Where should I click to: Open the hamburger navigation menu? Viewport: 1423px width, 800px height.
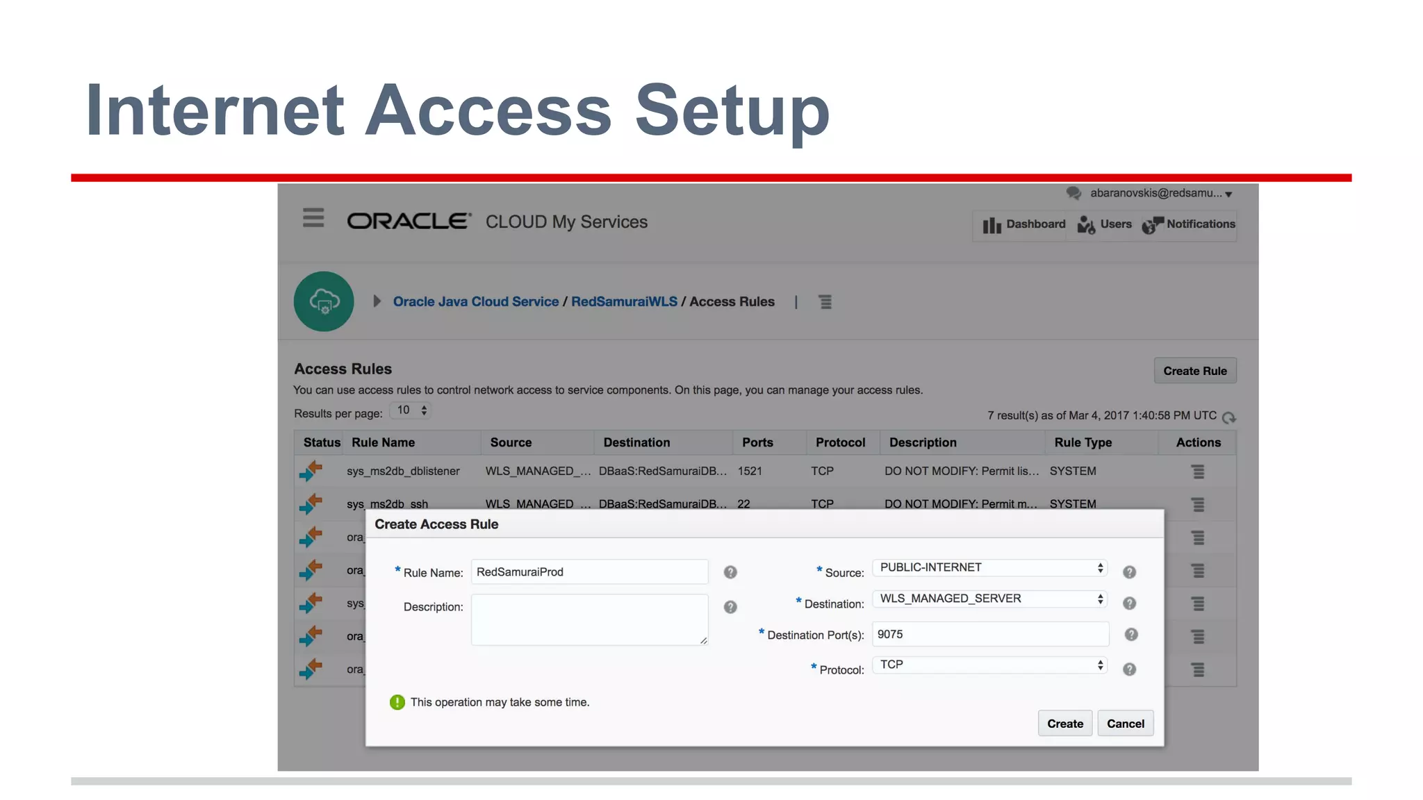pyautogui.click(x=313, y=218)
